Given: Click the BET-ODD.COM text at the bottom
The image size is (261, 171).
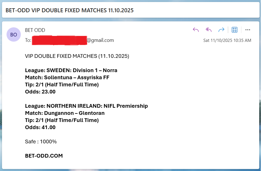Looking at the screenshot, I should pyautogui.click(x=44, y=156).
